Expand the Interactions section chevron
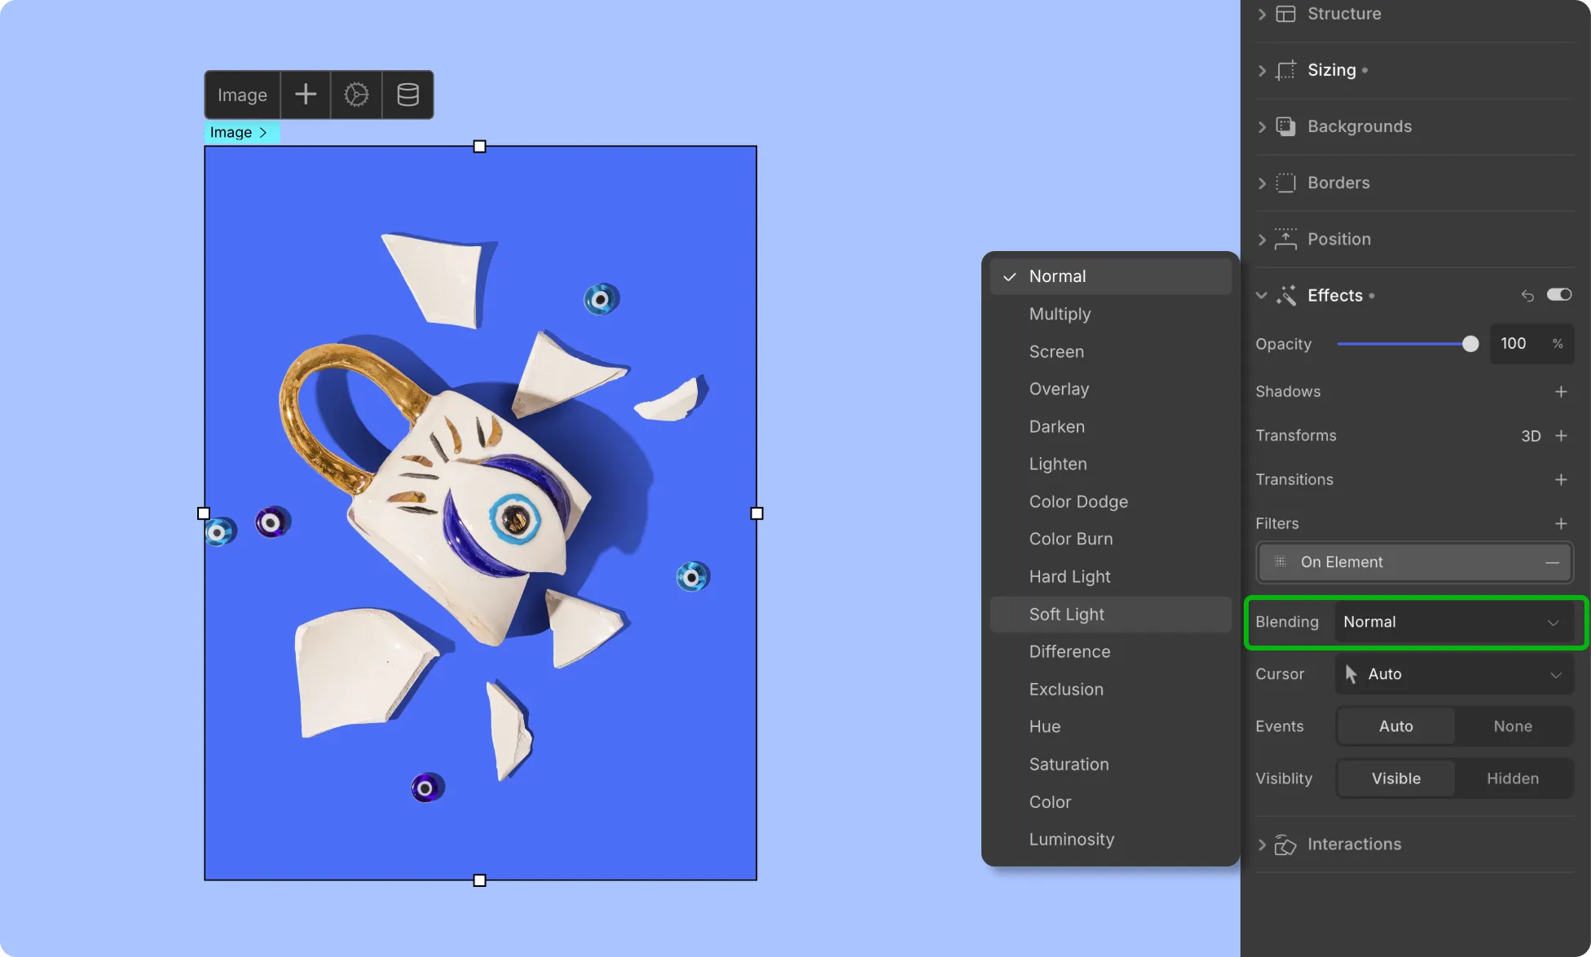This screenshot has width=1591, height=957. [x=1262, y=845]
